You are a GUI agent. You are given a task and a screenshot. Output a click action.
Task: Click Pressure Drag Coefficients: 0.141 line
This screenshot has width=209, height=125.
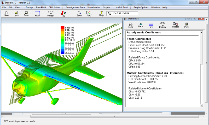[147, 48]
